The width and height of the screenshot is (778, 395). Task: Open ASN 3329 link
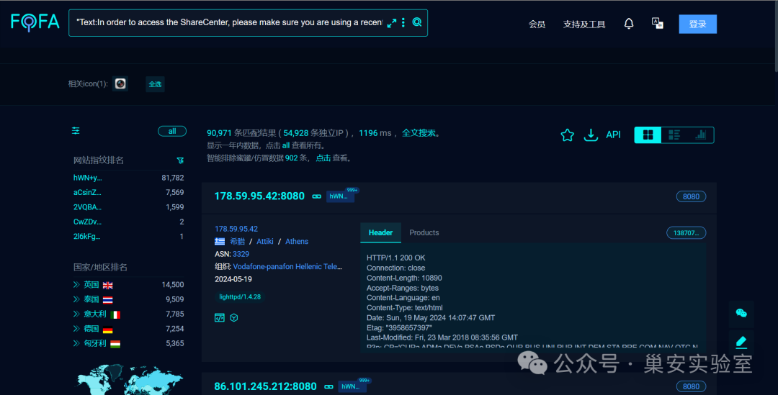[x=241, y=254]
